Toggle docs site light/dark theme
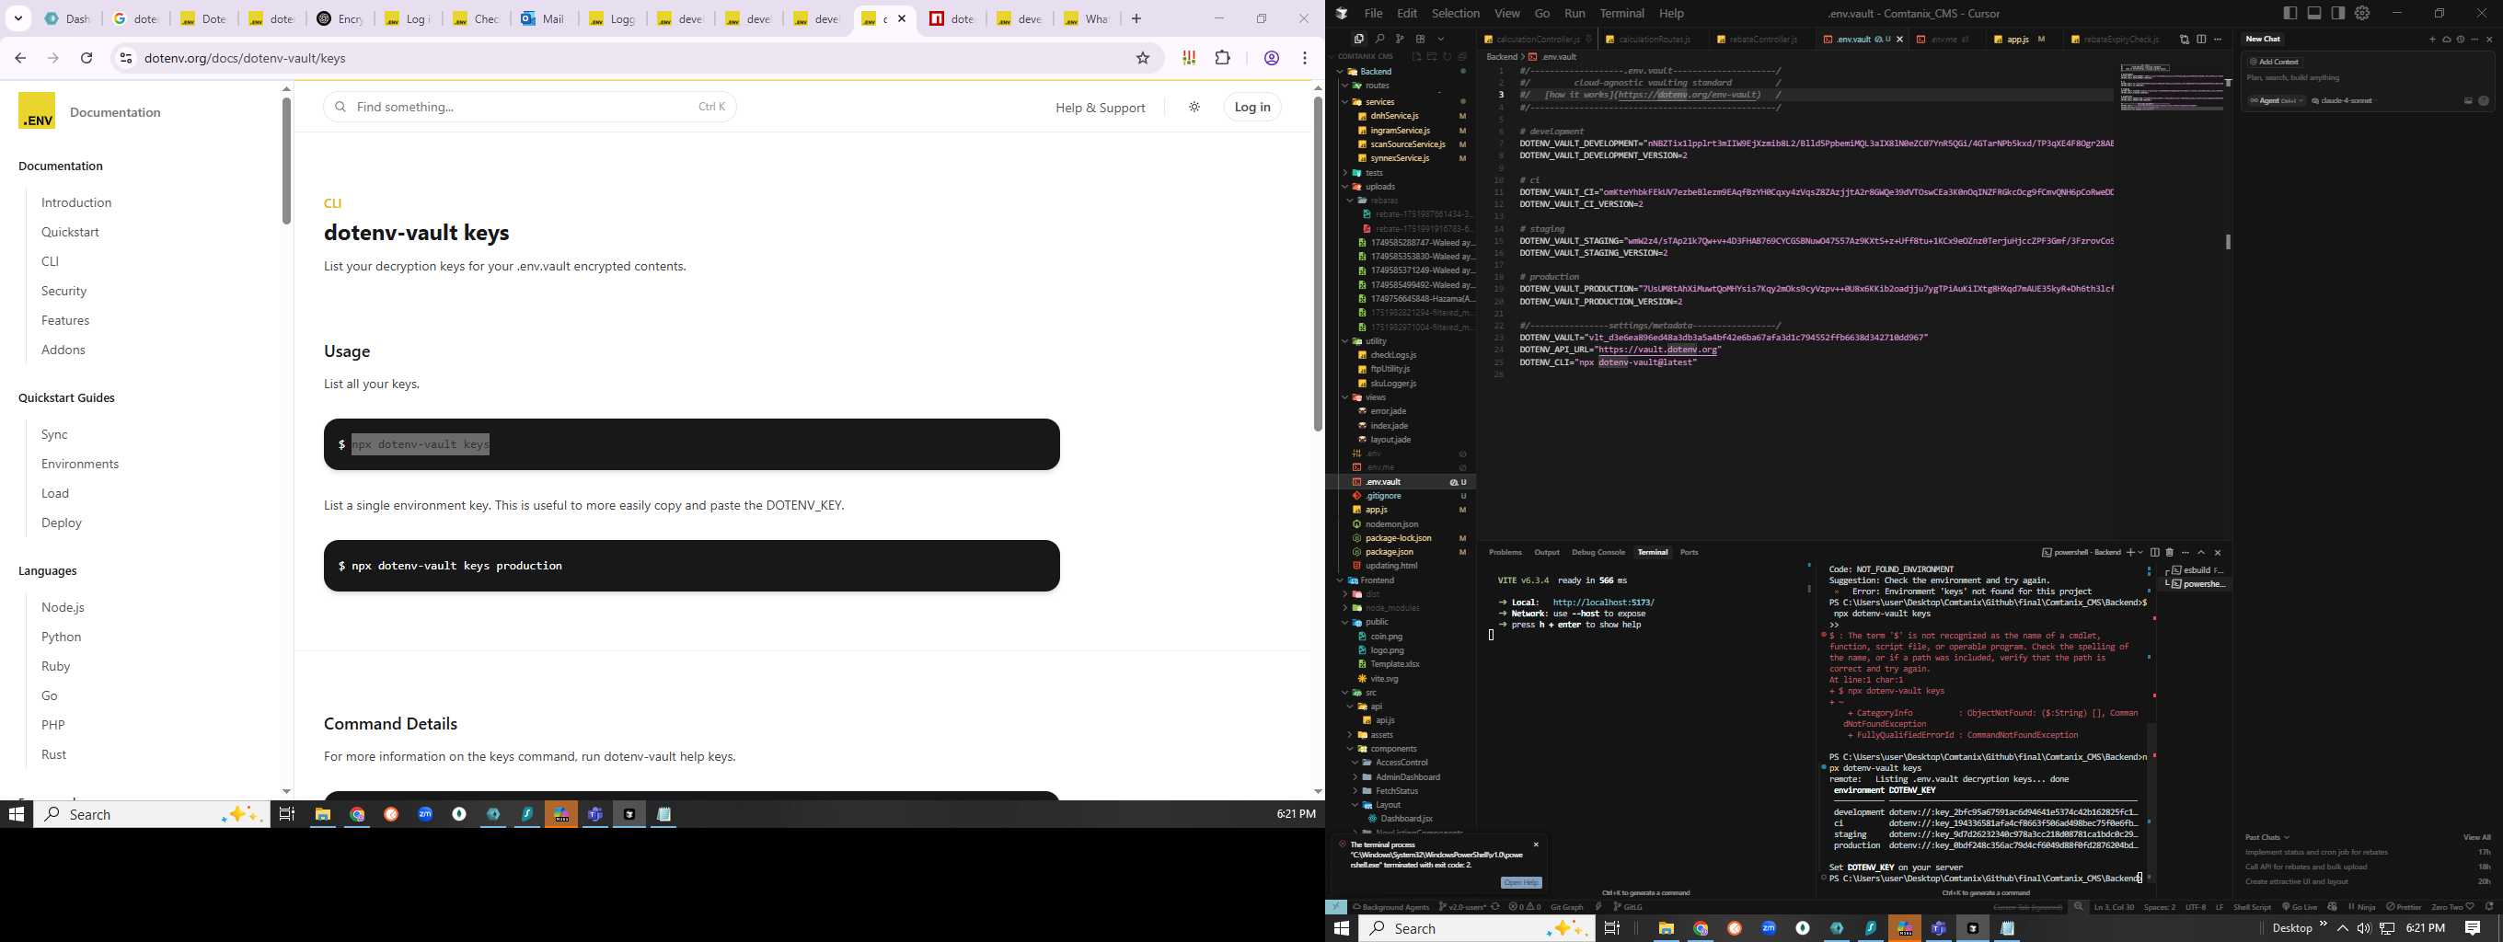 click(1194, 107)
